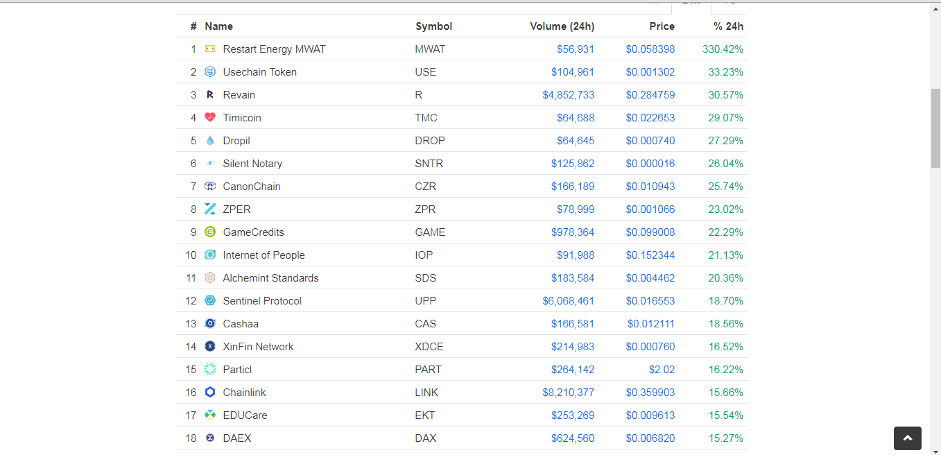Sort table by % 24h header
This screenshot has width=941, height=455.
[728, 26]
